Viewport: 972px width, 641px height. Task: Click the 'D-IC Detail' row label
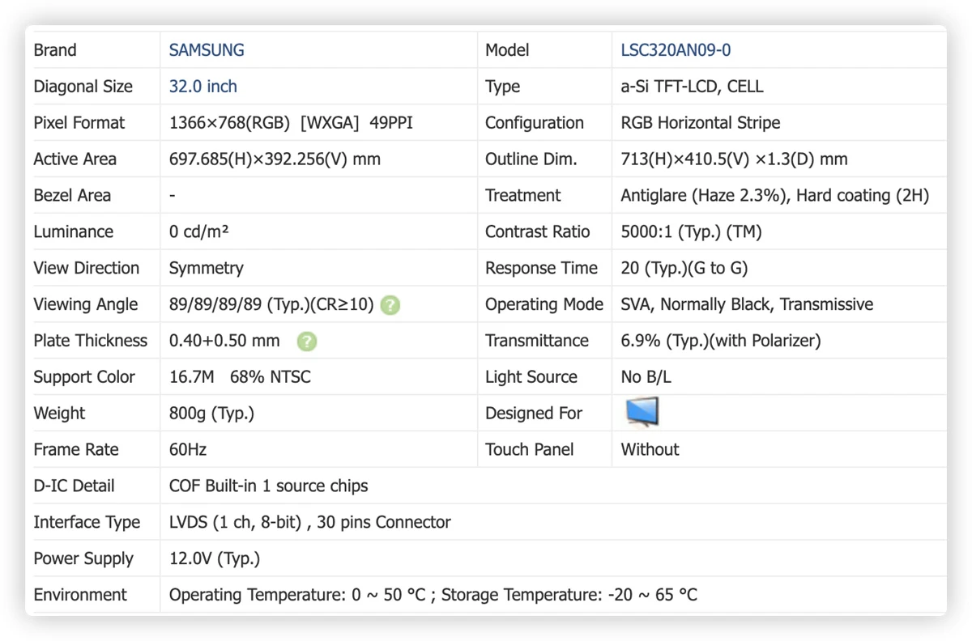pos(74,486)
